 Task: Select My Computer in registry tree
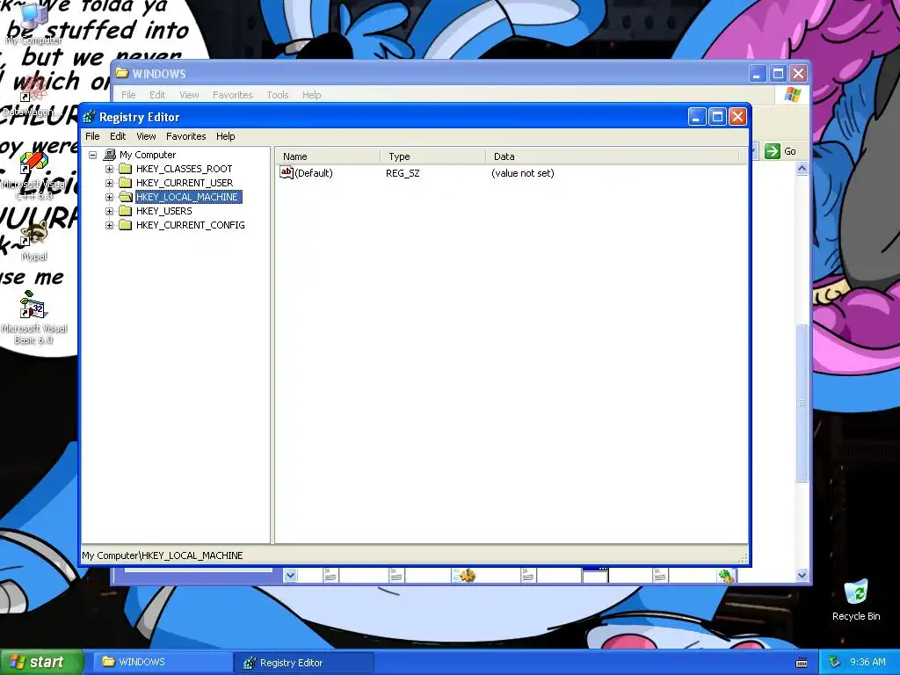(x=148, y=155)
